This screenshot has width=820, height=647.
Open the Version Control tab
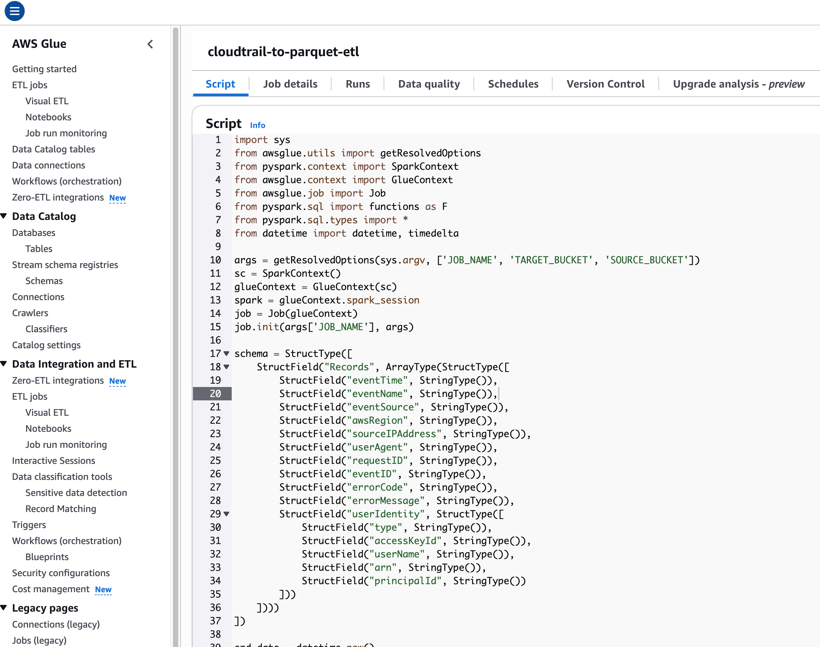[x=605, y=84]
